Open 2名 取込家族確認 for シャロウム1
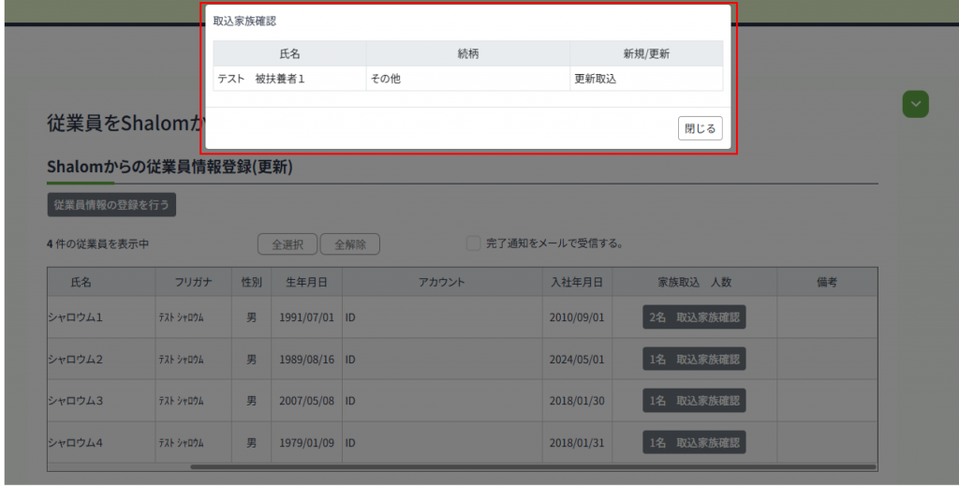959x486 pixels. [694, 317]
